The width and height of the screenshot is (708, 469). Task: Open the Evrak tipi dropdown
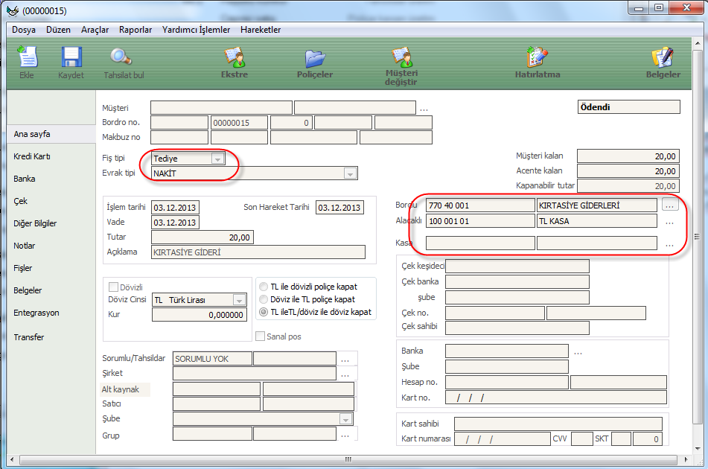[350, 173]
